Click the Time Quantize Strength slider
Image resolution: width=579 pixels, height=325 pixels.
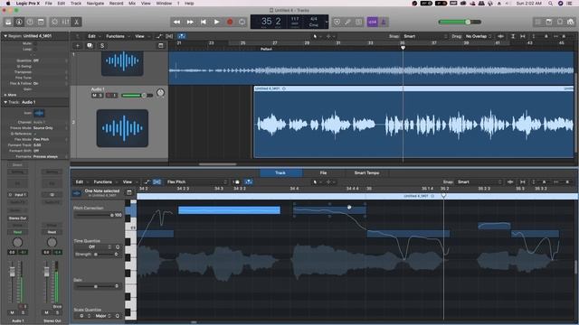[103, 255]
